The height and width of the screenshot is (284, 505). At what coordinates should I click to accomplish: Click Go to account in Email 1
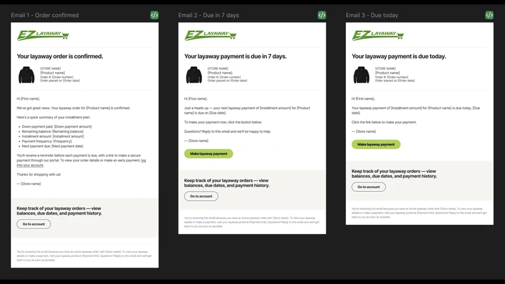click(x=33, y=224)
